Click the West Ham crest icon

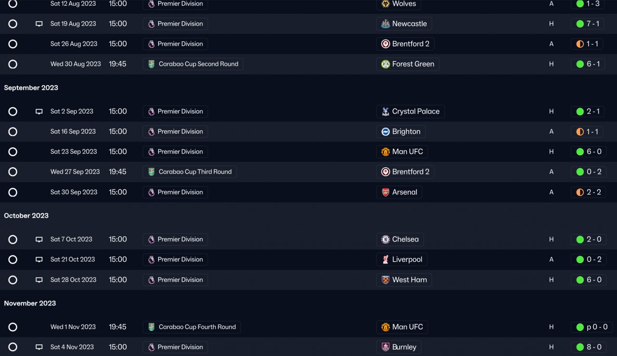(x=386, y=280)
